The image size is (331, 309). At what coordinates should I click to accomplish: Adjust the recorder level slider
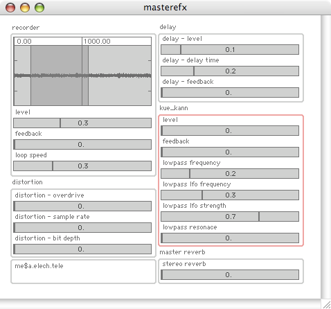coord(82,123)
